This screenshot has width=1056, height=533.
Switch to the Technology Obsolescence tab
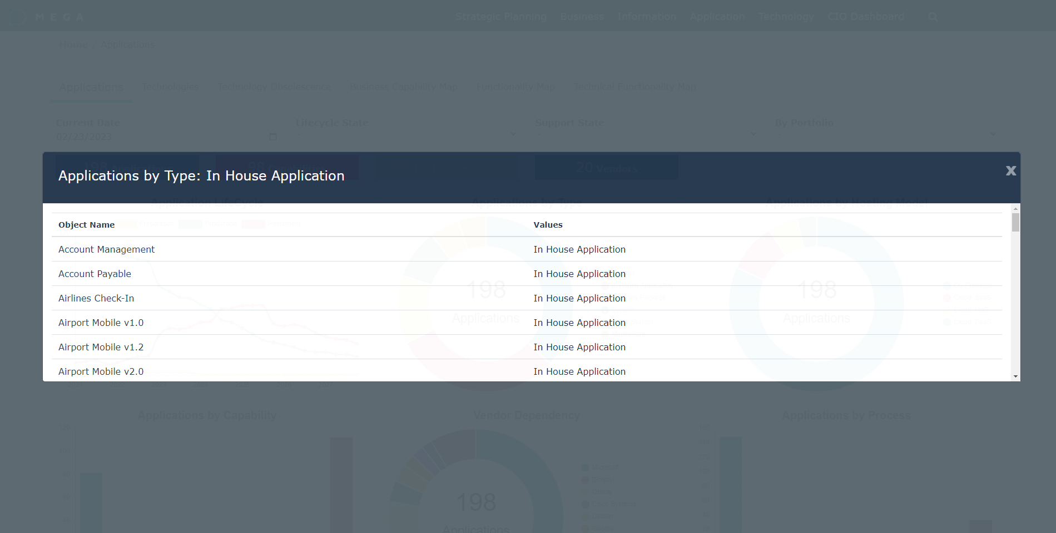pyautogui.click(x=274, y=87)
